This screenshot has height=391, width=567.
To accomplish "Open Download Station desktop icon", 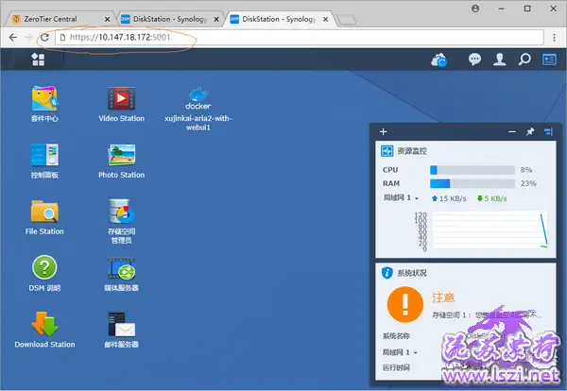I will 44,330.
